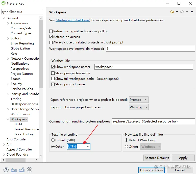The width and height of the screenshot is (196, 174).
Task: Collapse the Workspace tree node
Action: coord(8,119)
